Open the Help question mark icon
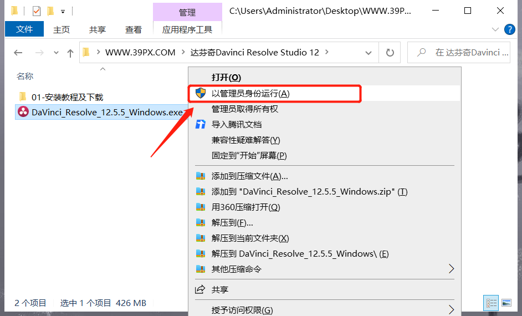Image resolution: width=522 pixels, height=316 pixels. [510, 29]
